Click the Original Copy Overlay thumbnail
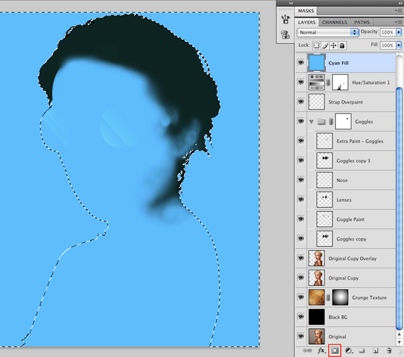 pyautogui.click(x=316, y=258)
